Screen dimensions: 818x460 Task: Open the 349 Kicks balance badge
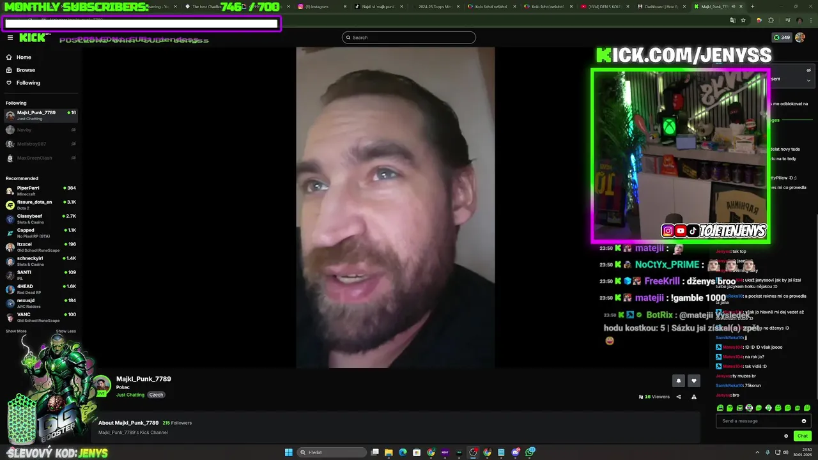click(782, 38)
